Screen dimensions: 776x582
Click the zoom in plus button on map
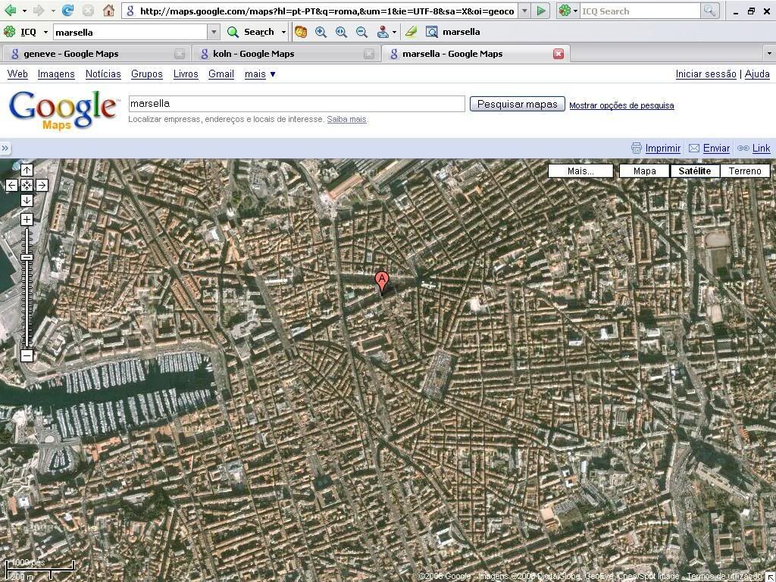[x=27, y=219]
